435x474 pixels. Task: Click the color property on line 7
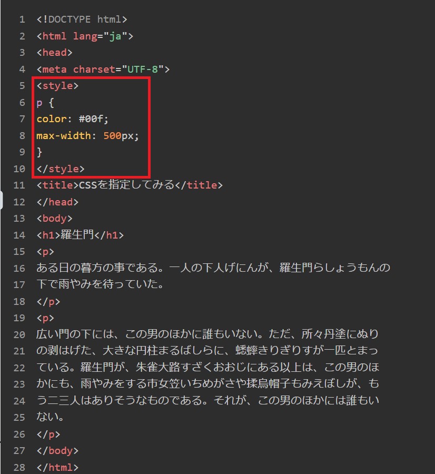point(52,119)
